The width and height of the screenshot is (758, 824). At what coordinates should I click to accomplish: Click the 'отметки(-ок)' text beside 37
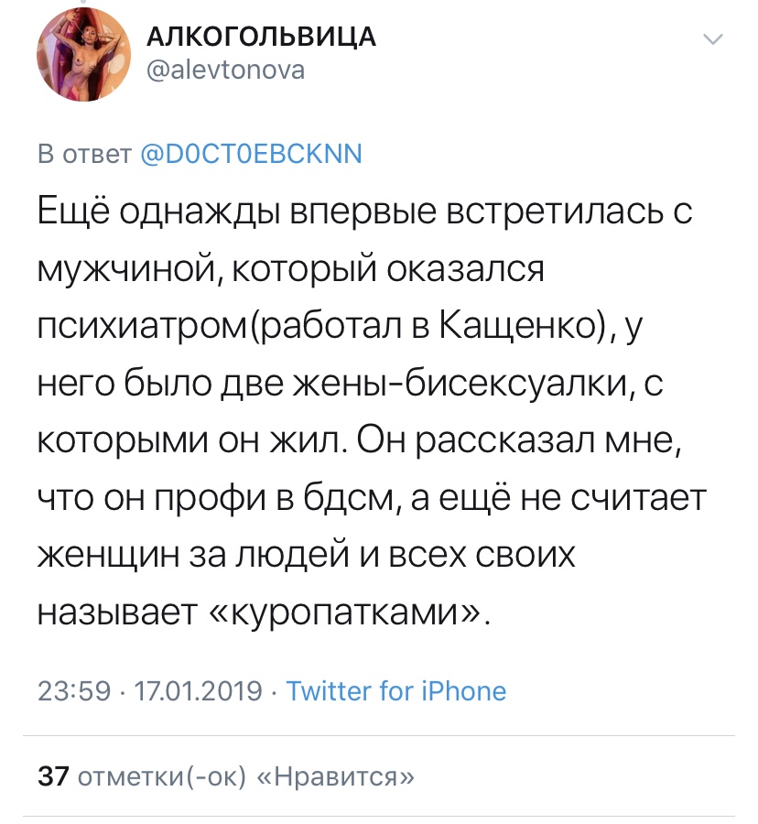click(x=162, y=776)
